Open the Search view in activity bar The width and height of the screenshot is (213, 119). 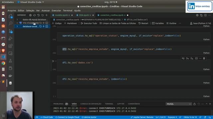pyautogui.click(x=10, y=23)
